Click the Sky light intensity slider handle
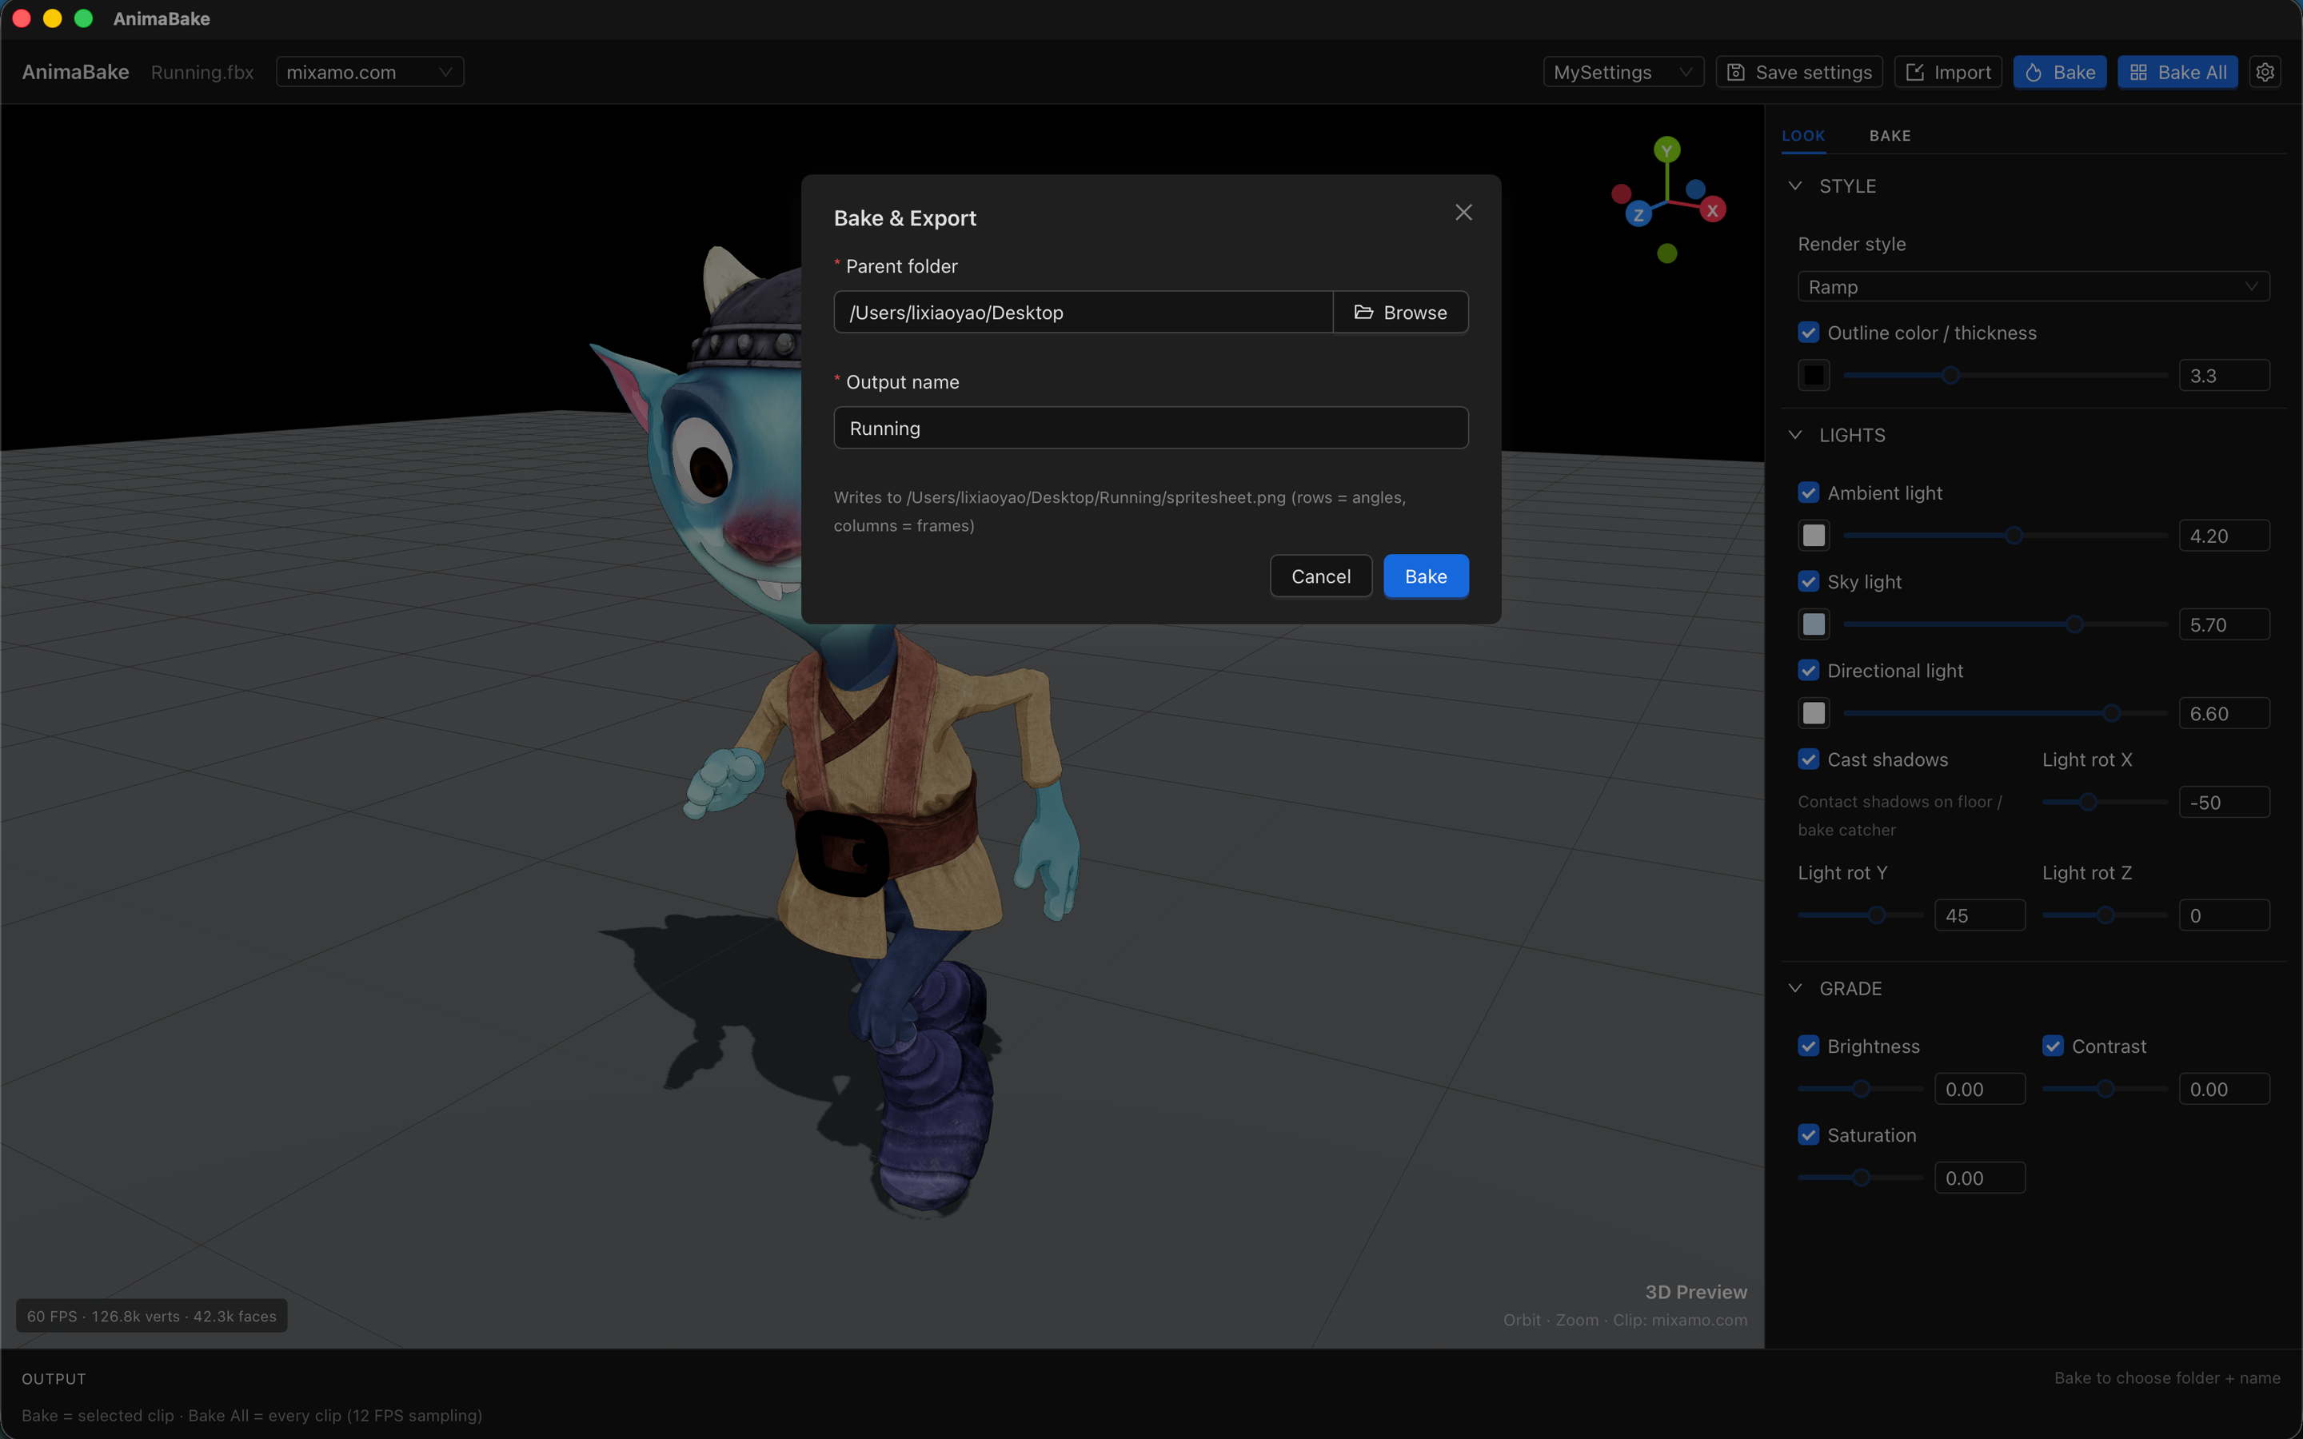The image size is (2303, 1439). (x=2074, y=624)
